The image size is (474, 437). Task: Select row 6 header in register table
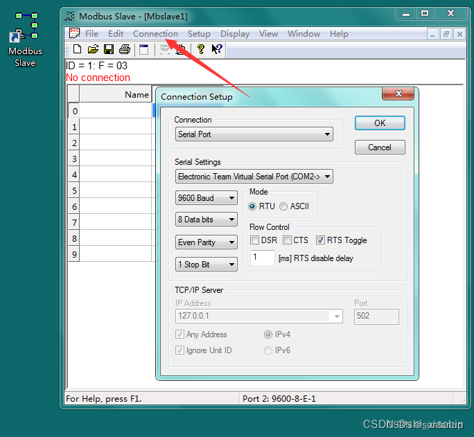pyautogui.click(x=74, y=206)
